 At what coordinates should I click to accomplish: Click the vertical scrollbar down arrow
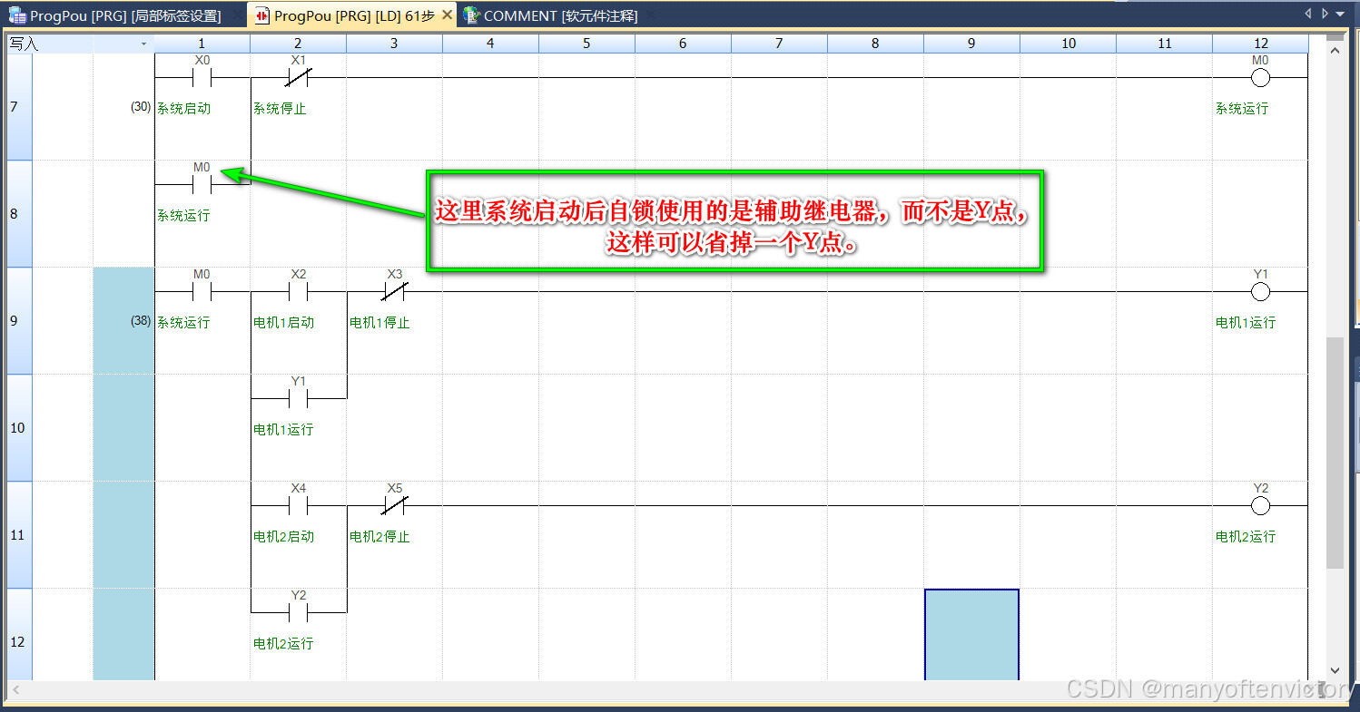[1335, 670]
